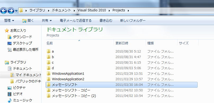This screenshot has width=214, height=103.
Task: Open ピクチャ library in navigation pane
Action: (19, 88)
